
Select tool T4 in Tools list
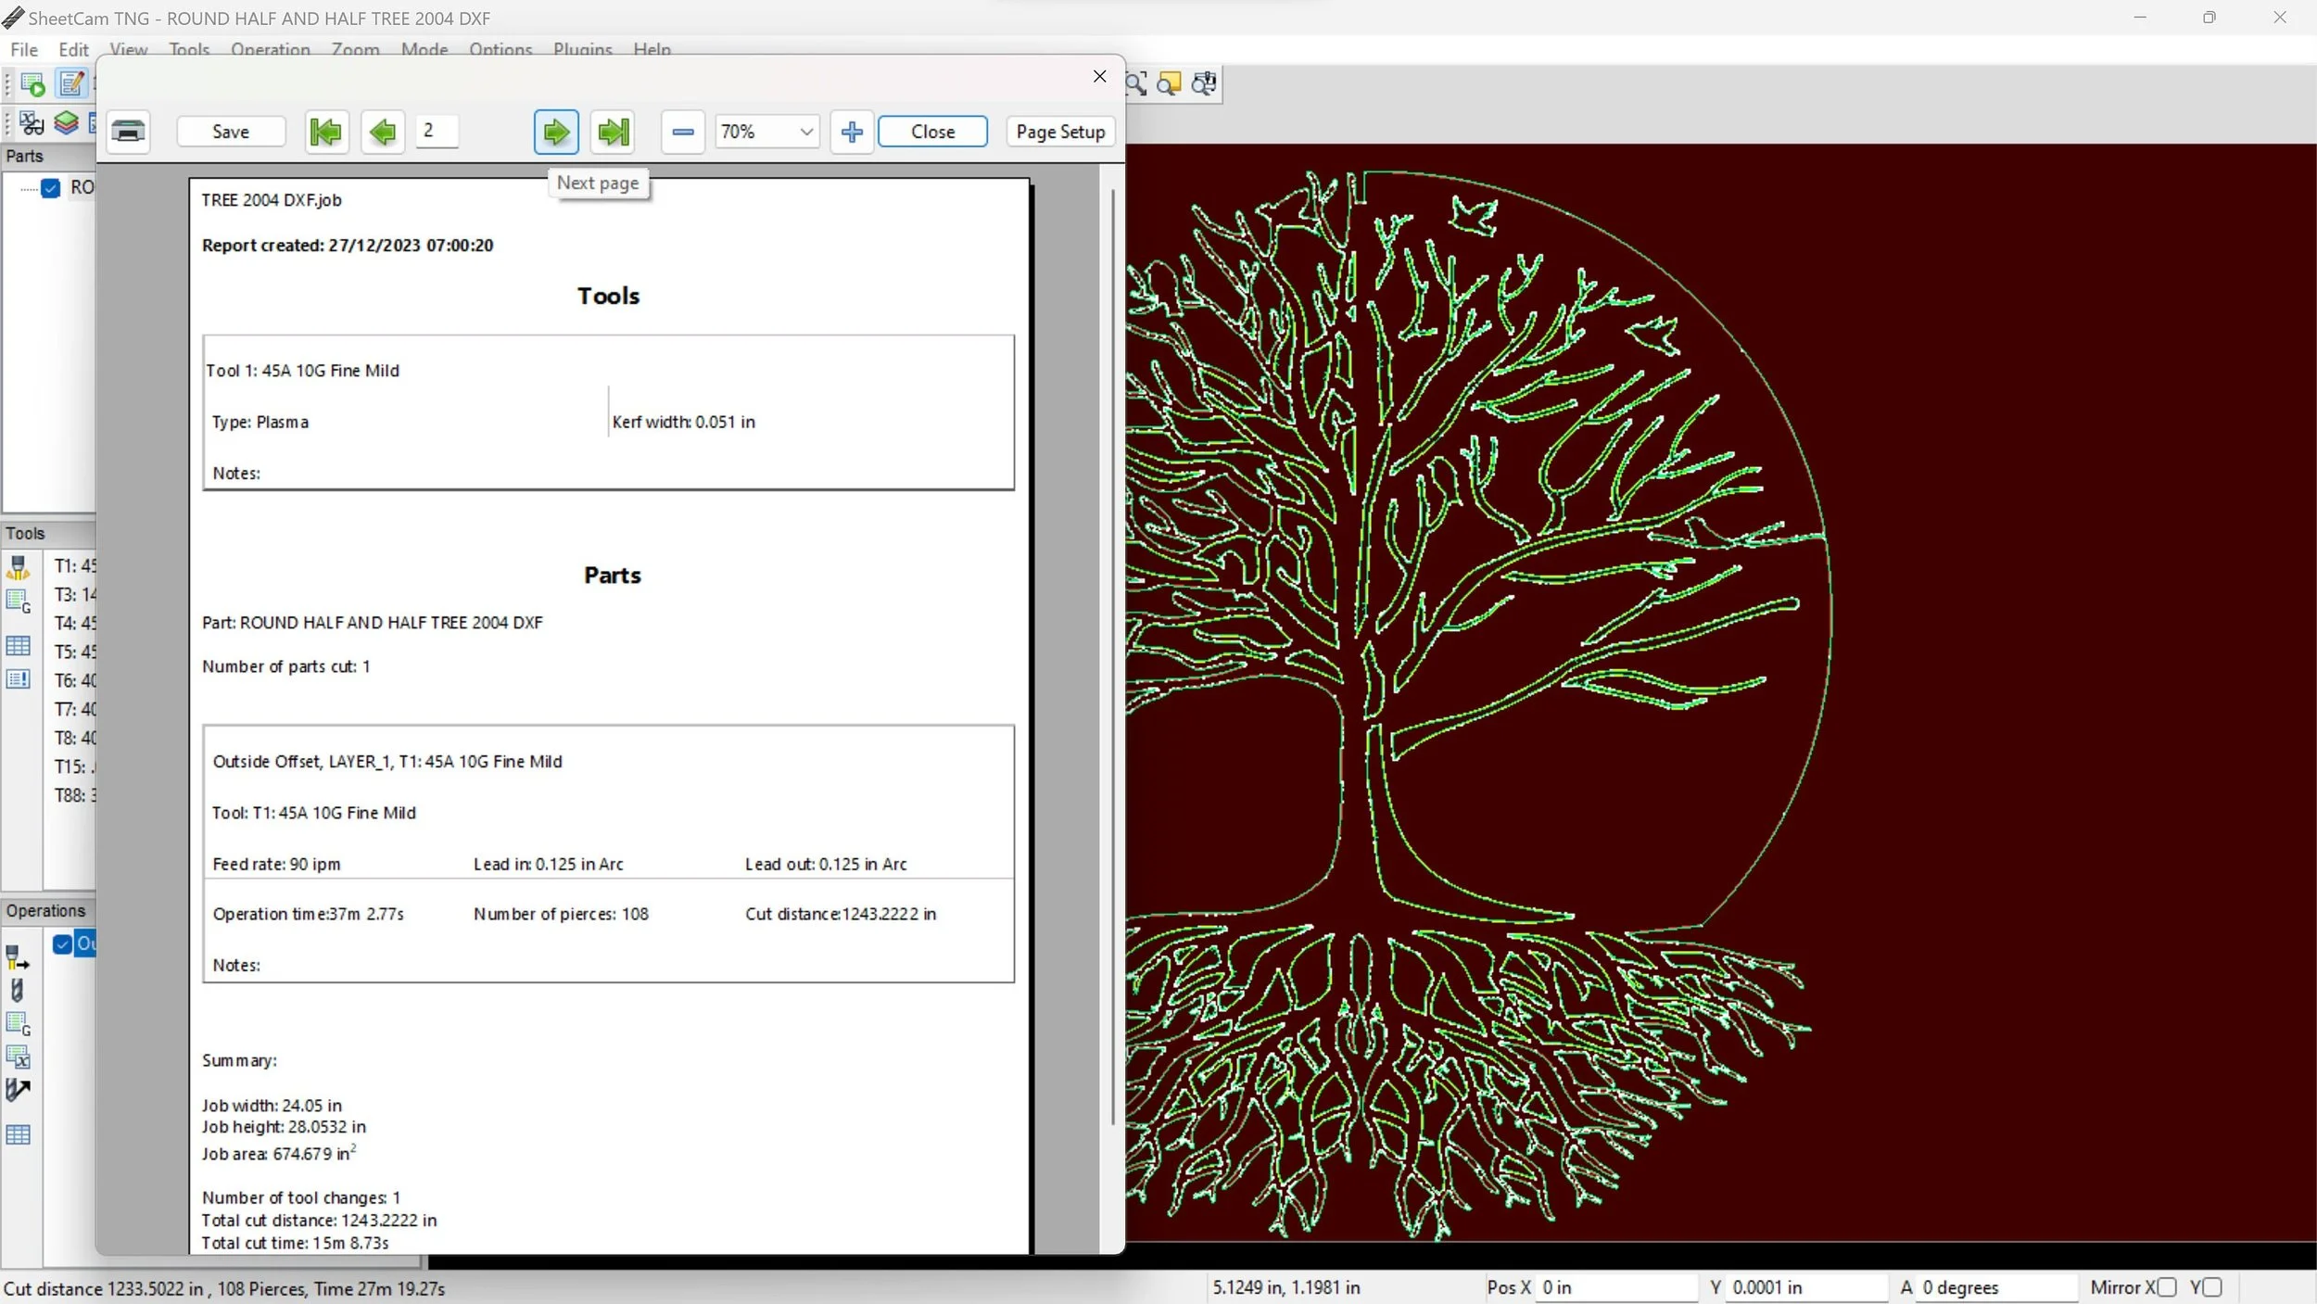coord(74,624)
